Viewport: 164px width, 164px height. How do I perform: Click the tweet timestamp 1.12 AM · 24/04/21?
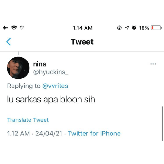[35, 134]
